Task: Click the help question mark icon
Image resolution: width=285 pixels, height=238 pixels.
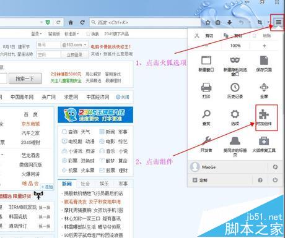Action: [260, 180]
